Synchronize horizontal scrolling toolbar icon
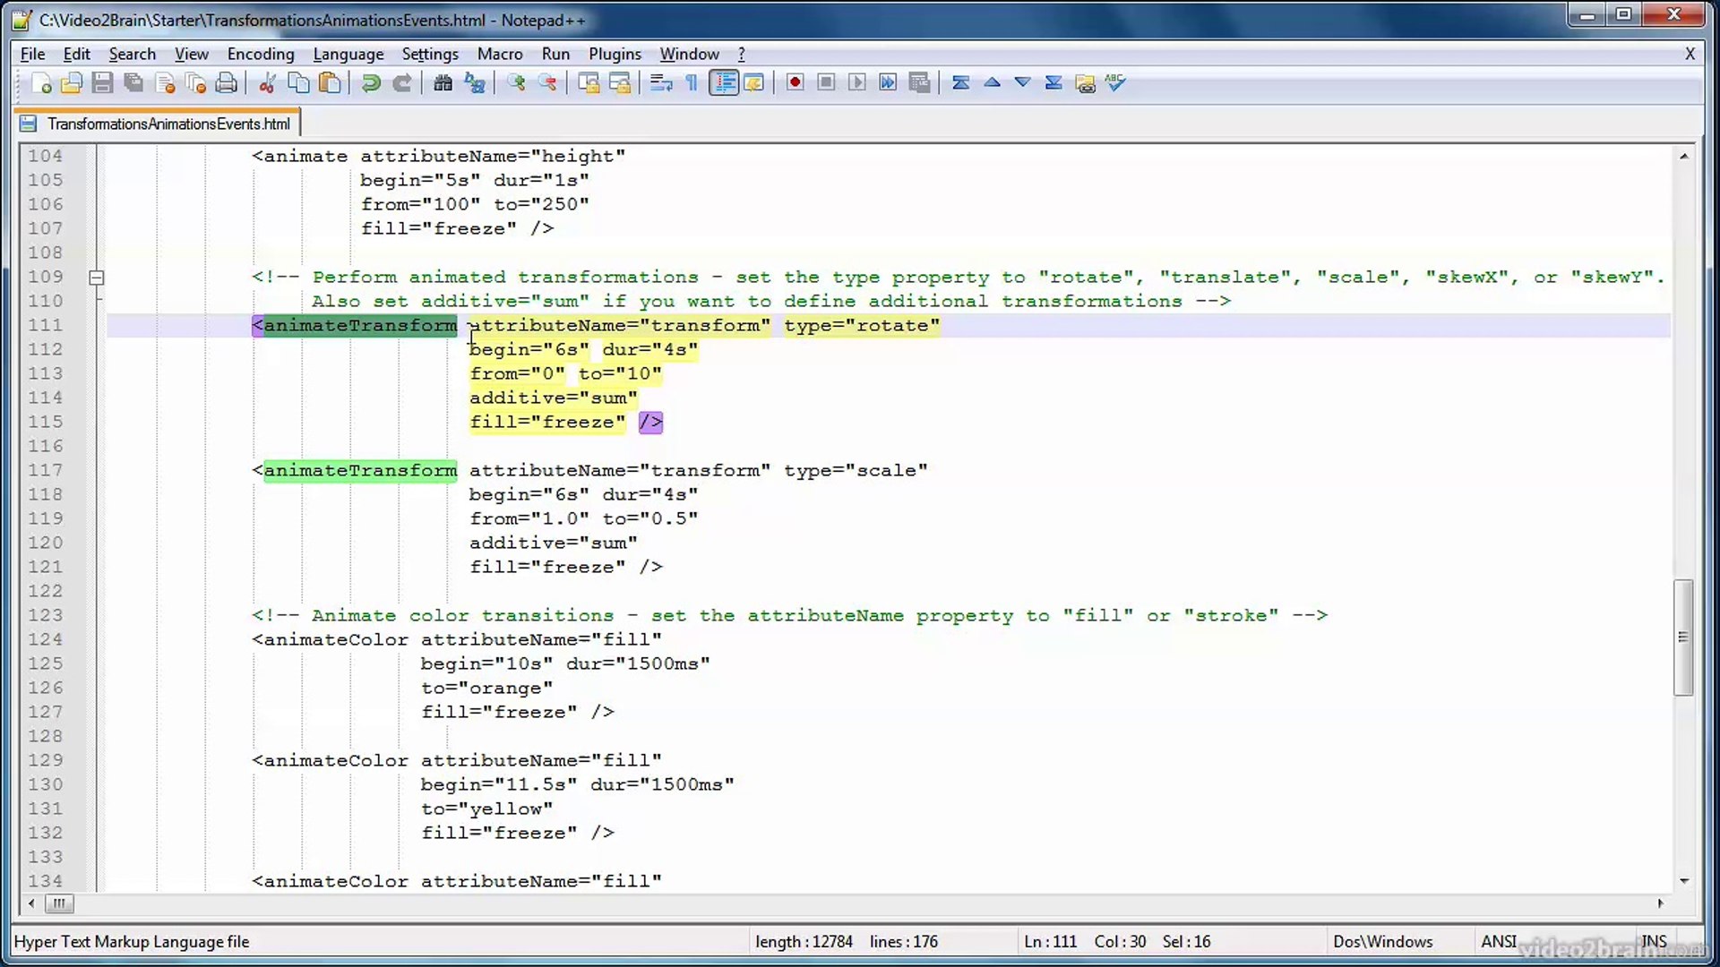1720x967 pixels. point(619,83)
